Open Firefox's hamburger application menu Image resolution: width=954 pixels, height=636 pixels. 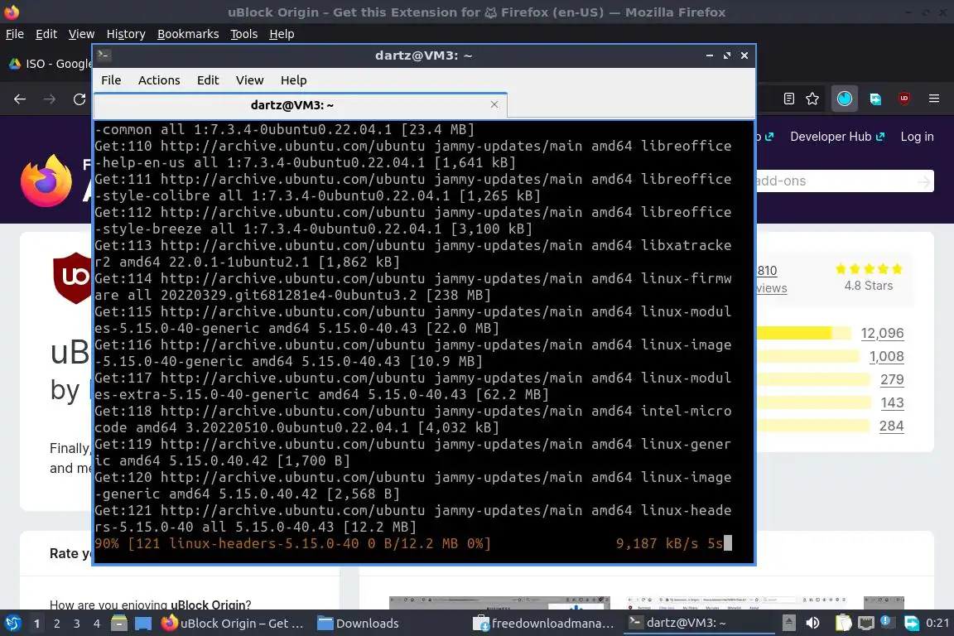pyautogui.click(x=934, y=99)
